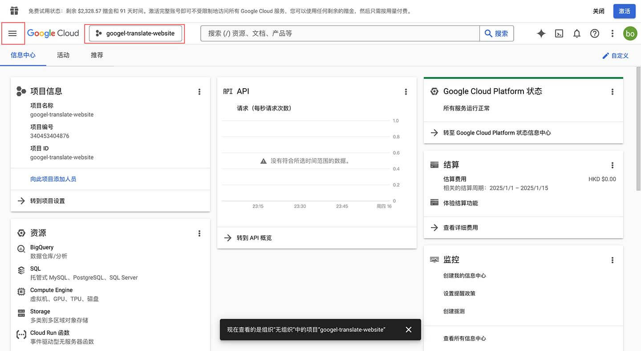Open the 监控 card options menu
The height and width of the screenshot is (351, 641).
(x=613, y=260)
